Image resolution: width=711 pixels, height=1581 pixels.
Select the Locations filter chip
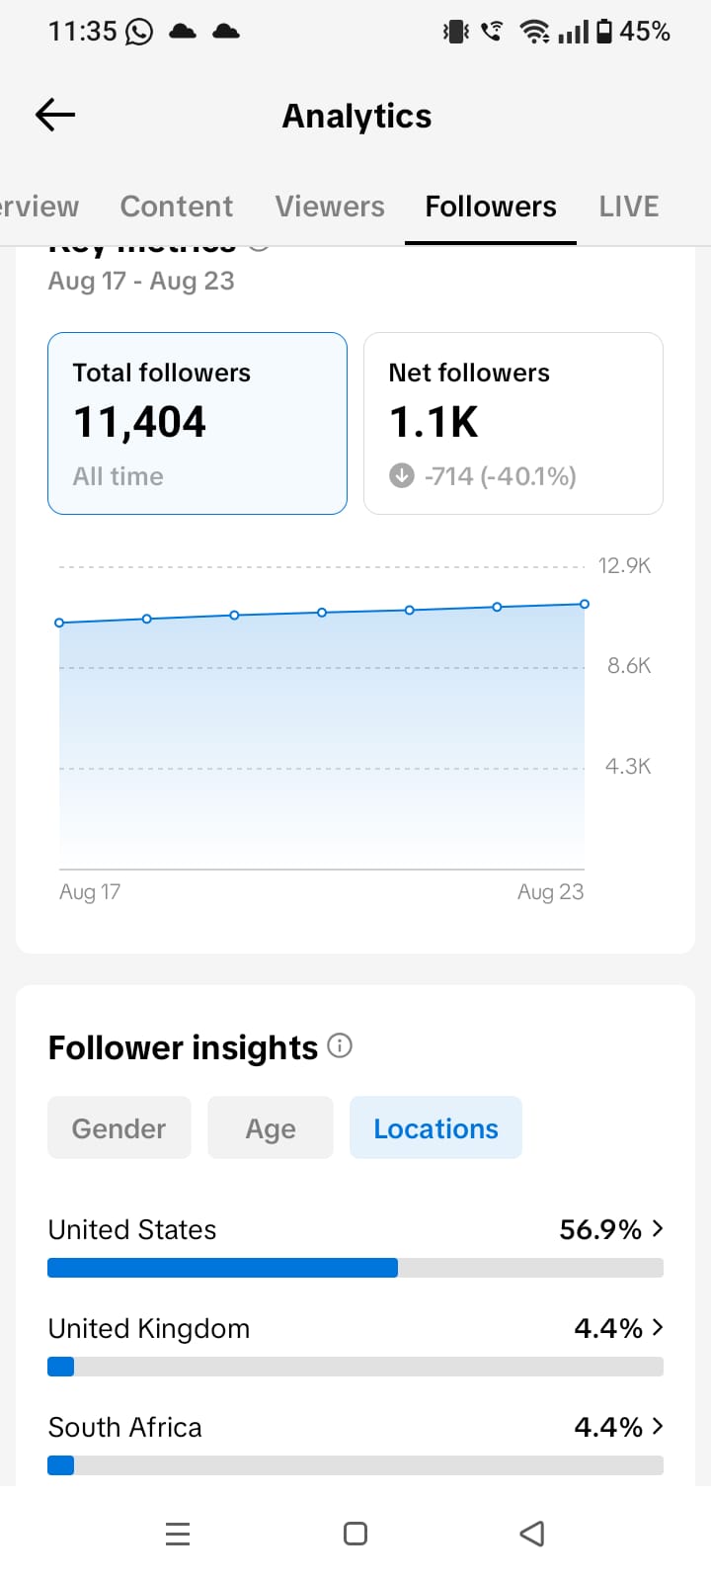pos(435,1127)
